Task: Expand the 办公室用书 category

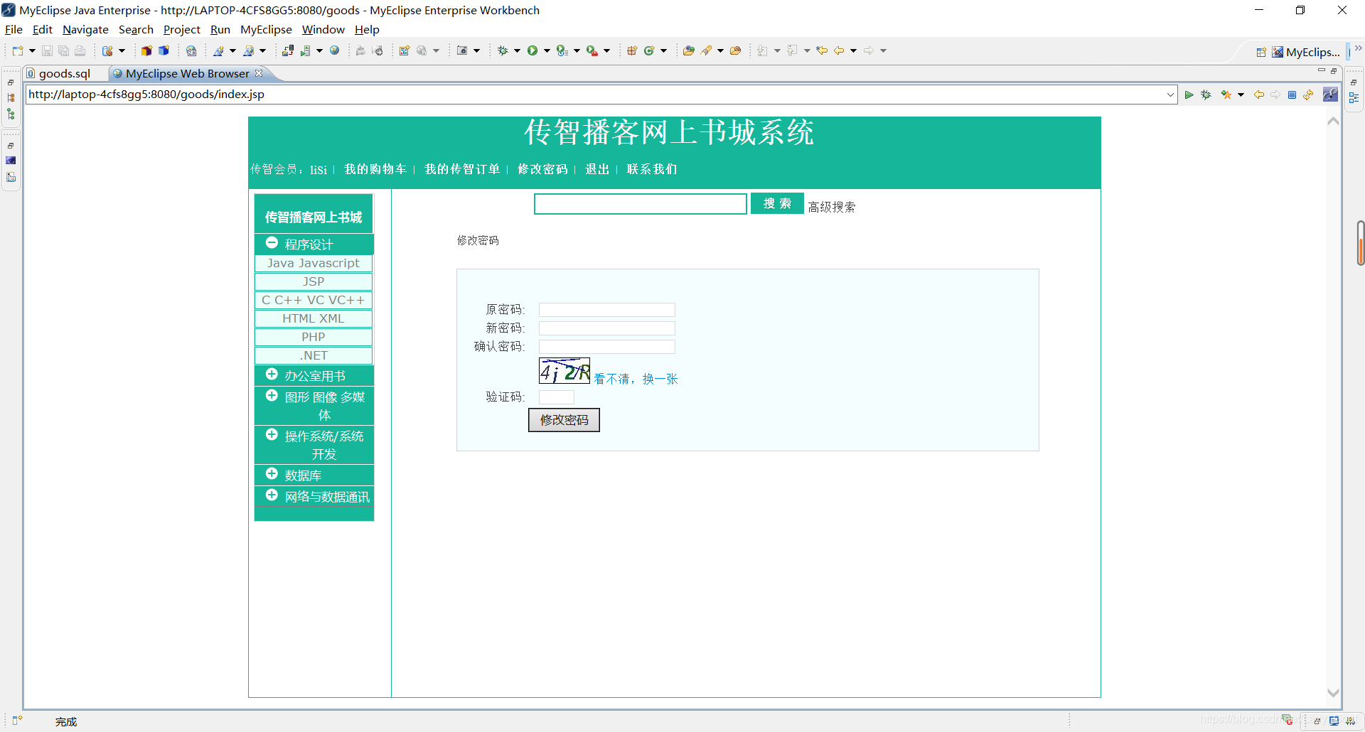Action: (x=272, y=375)
